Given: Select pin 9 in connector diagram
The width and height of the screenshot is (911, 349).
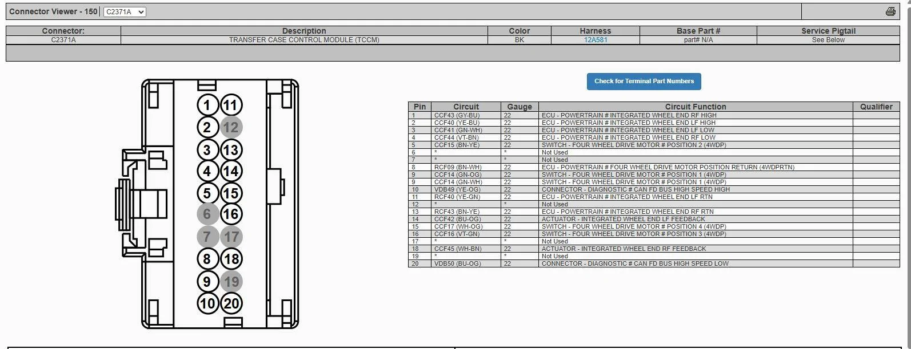Looking at the screenshot, I should pyautogui.click(x=207, y=281).
